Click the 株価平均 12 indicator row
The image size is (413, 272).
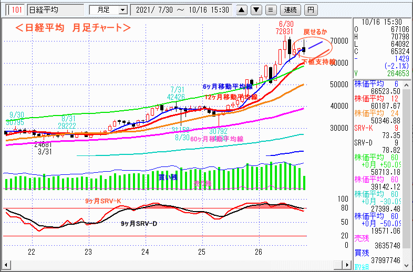pyautogui.click(x=377, y=99)
